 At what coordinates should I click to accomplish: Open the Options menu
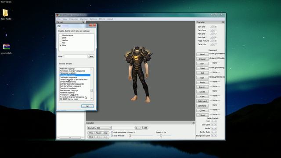pos(93,19)
